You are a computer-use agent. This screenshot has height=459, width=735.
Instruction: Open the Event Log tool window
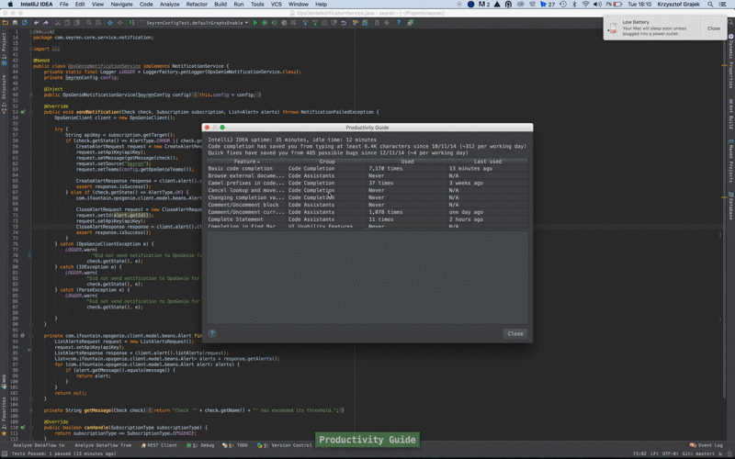coord(707,445)
